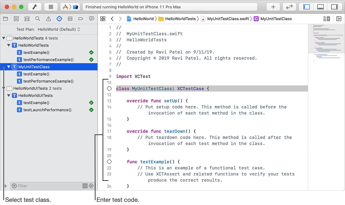This screenshot has width=345, height=205.
Task: Click setUp in the override func line
Action: [x=171, y=101]
